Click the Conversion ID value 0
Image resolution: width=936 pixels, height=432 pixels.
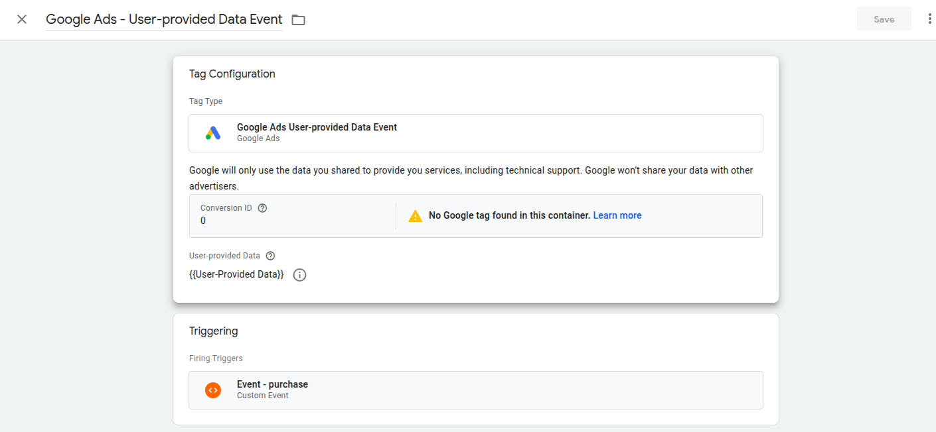[203, 221]
